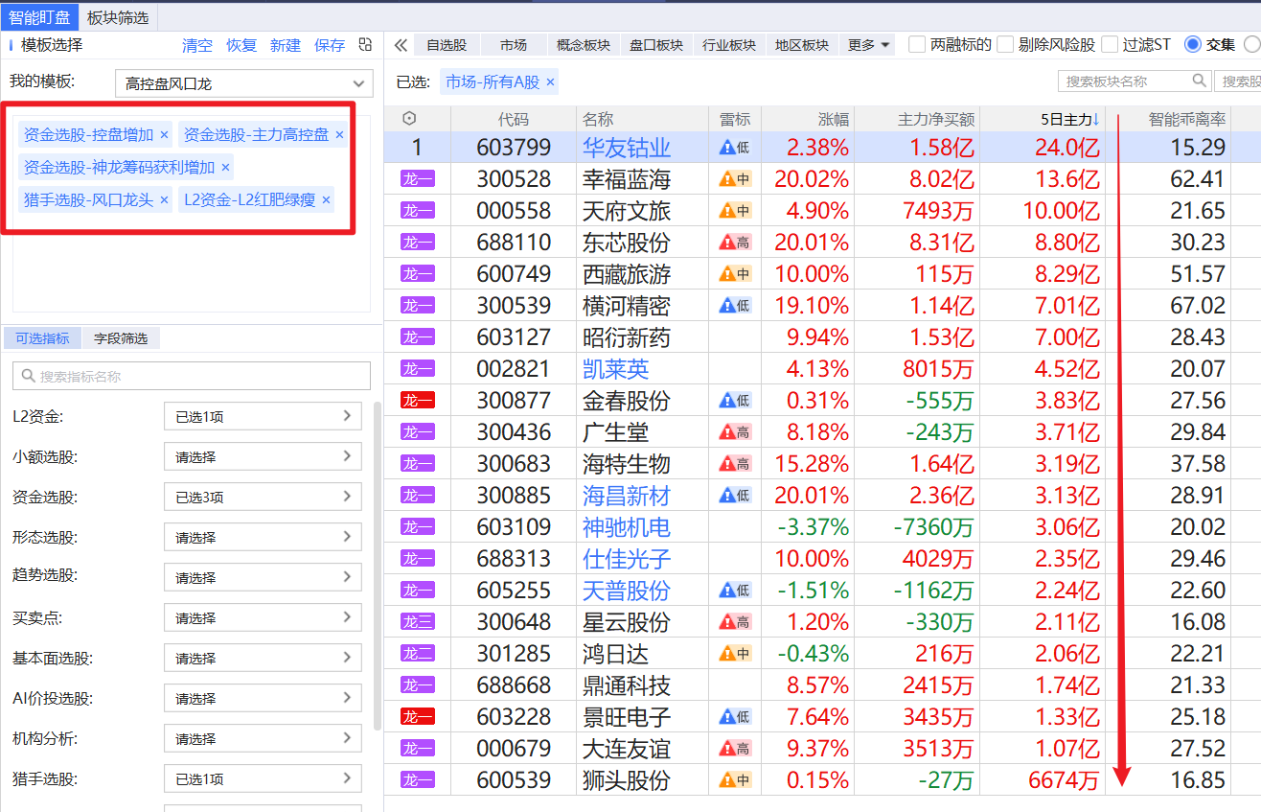
Task: Remove 资金选股-控盘增加 tag via its x
Action: tap(164, 135)
